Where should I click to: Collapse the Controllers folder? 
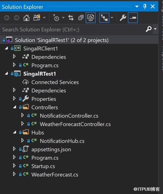coord(15,107)
